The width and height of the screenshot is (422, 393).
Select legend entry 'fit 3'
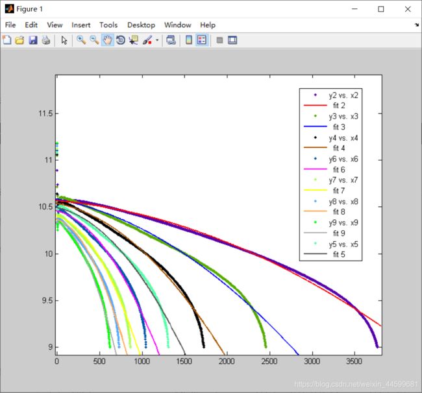[339, 127]
